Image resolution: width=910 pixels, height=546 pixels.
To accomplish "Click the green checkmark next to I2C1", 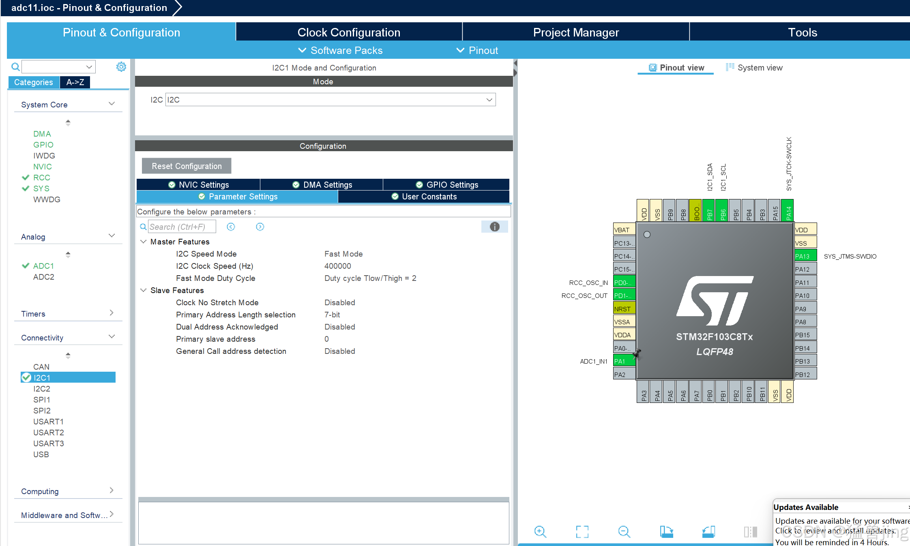I will click(x=26, y=377).
